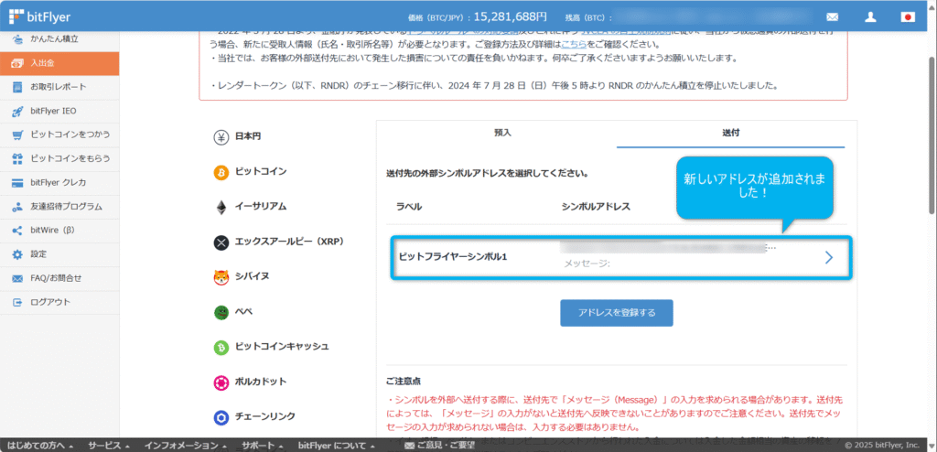Viewport: 937px width, 452px height.
Task: Click the アドレスを登録する button
Action: (616, 313)
